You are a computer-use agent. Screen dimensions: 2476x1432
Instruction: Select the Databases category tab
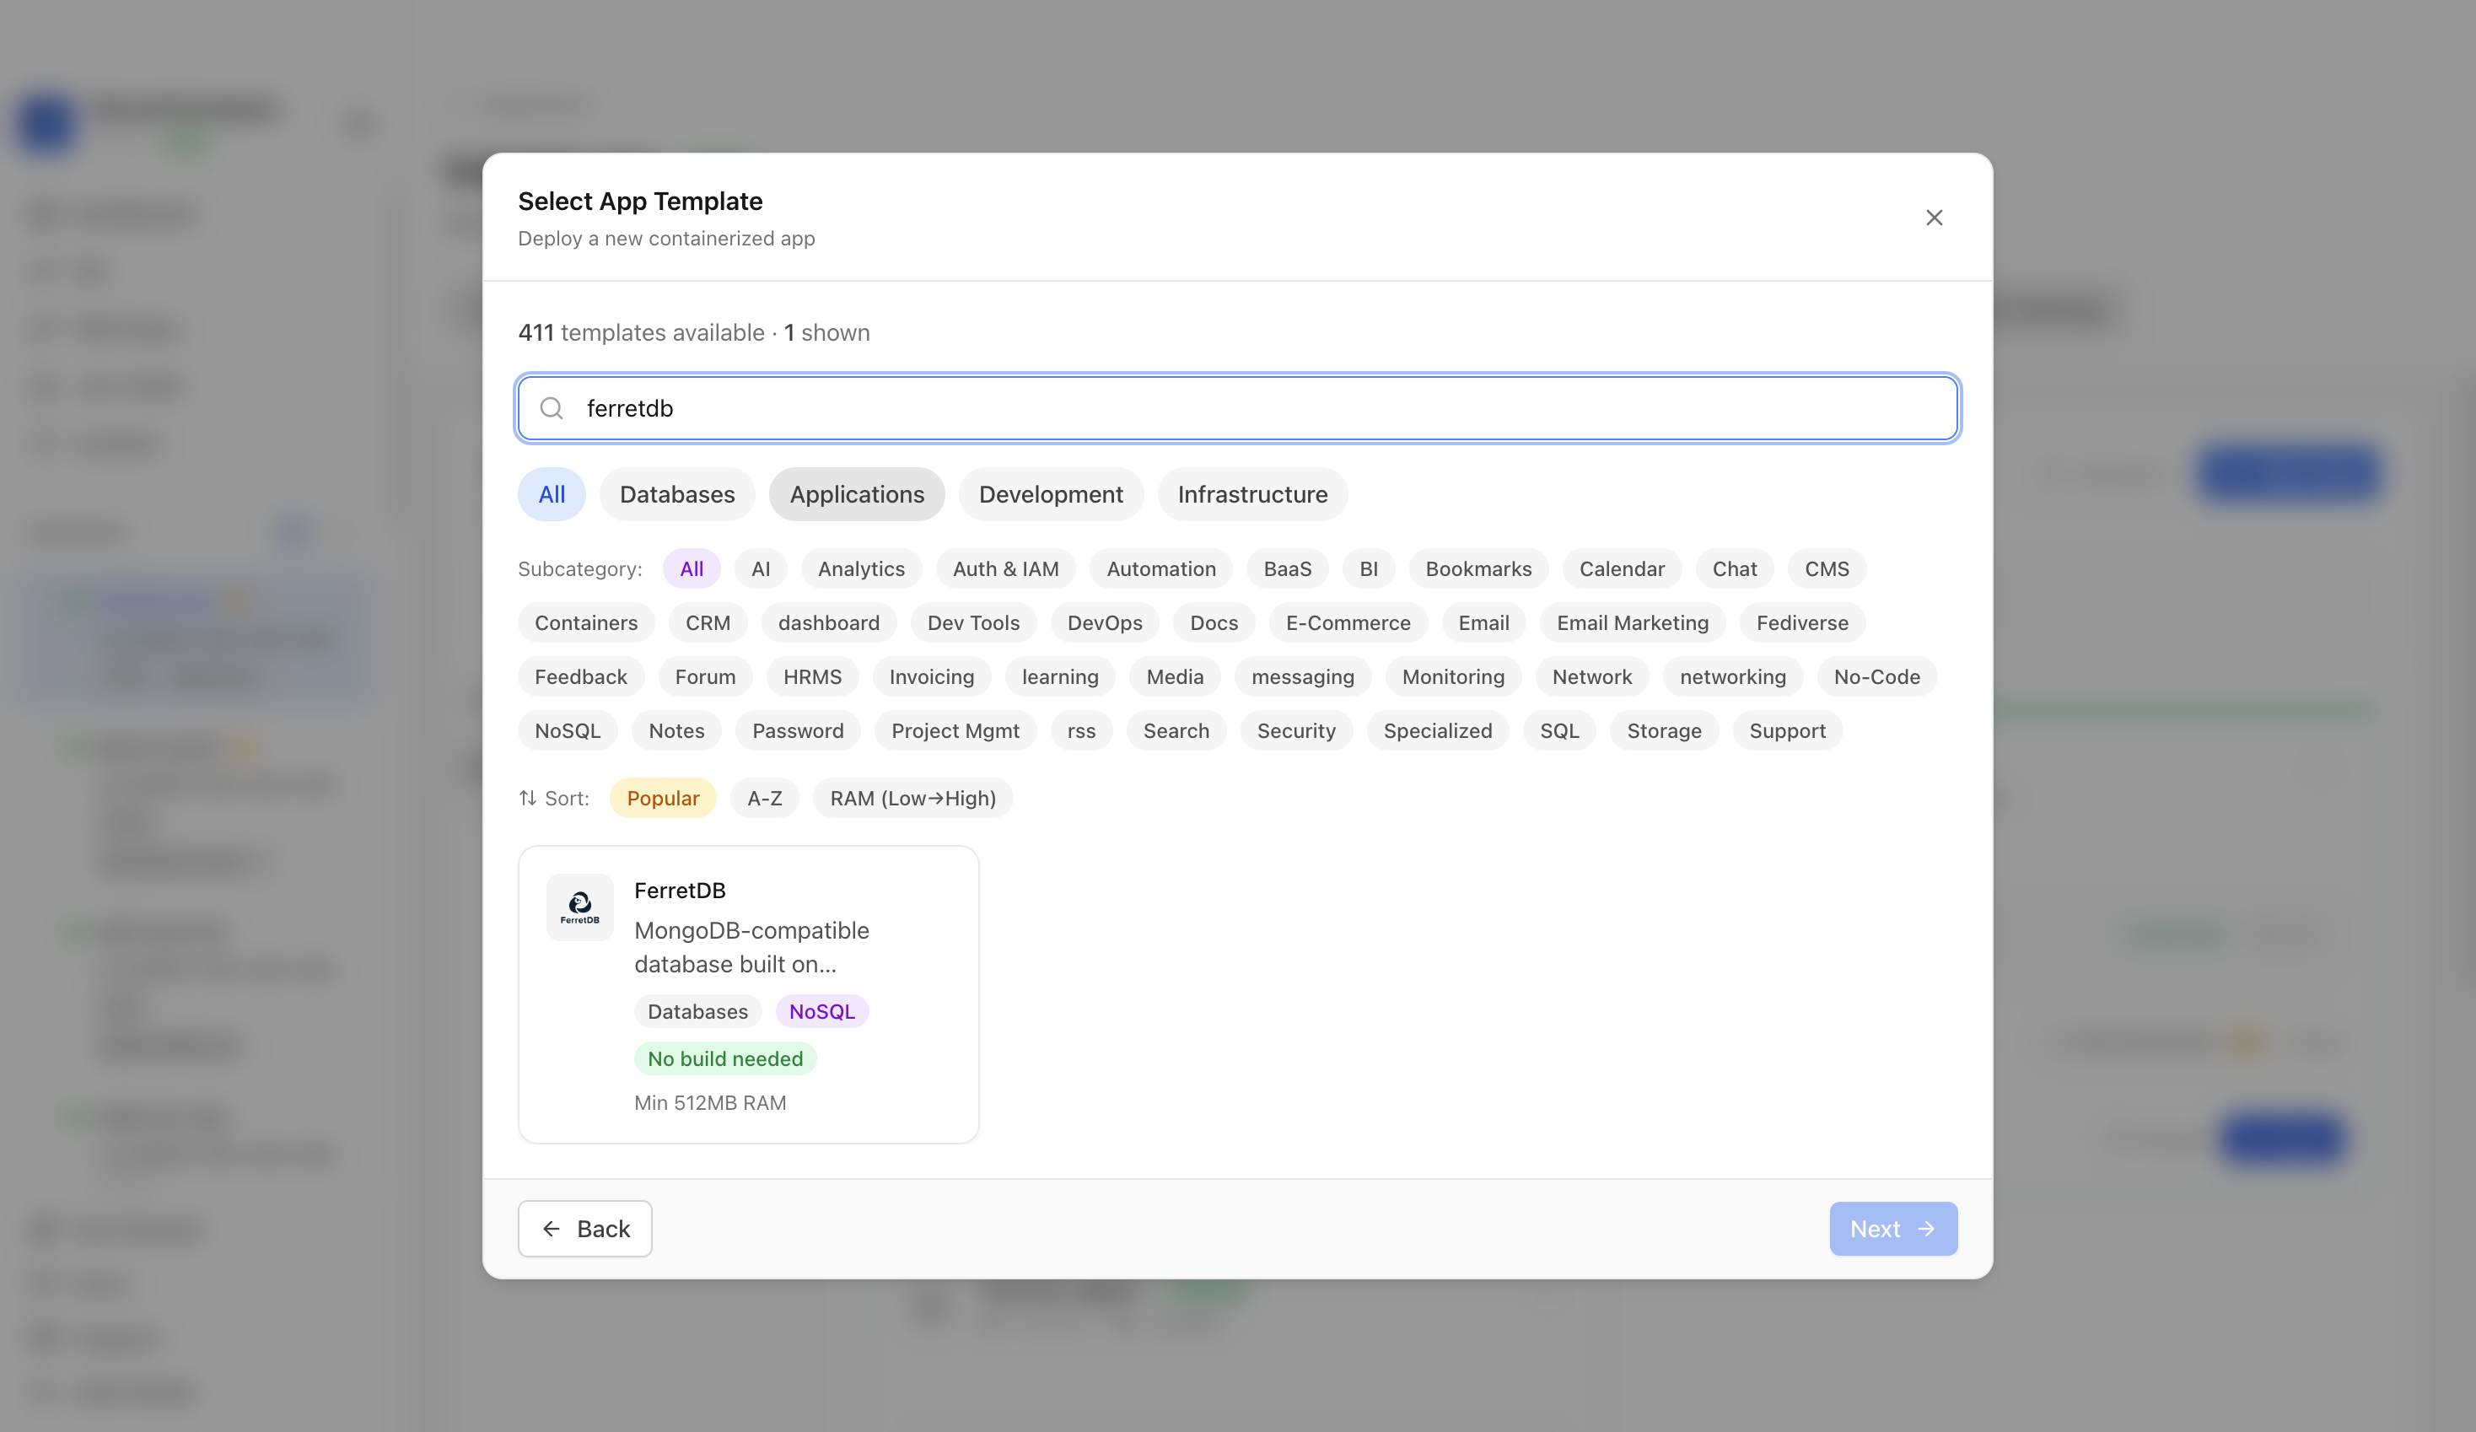tap(677, 494)
